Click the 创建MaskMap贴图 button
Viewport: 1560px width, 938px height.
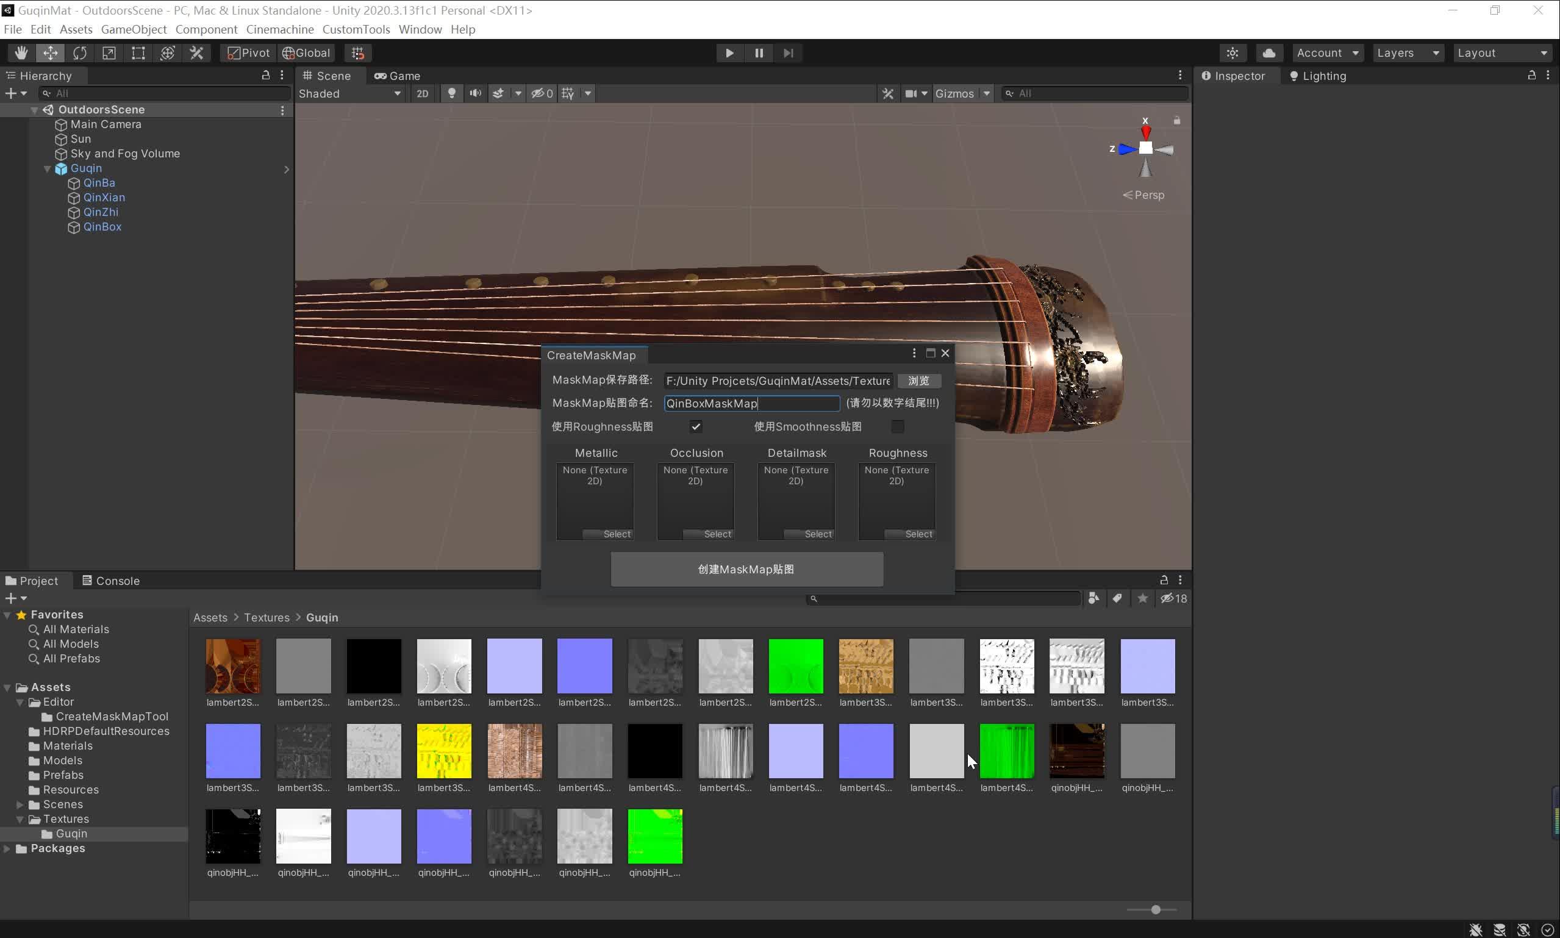[746, 570]
